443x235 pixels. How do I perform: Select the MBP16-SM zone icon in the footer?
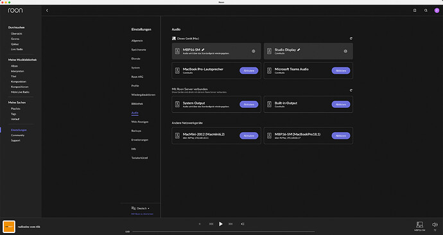tap(419, 225)
